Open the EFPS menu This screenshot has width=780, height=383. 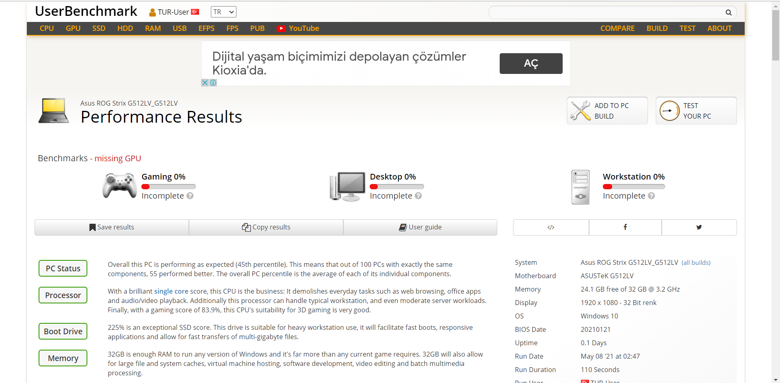point(206,28)
